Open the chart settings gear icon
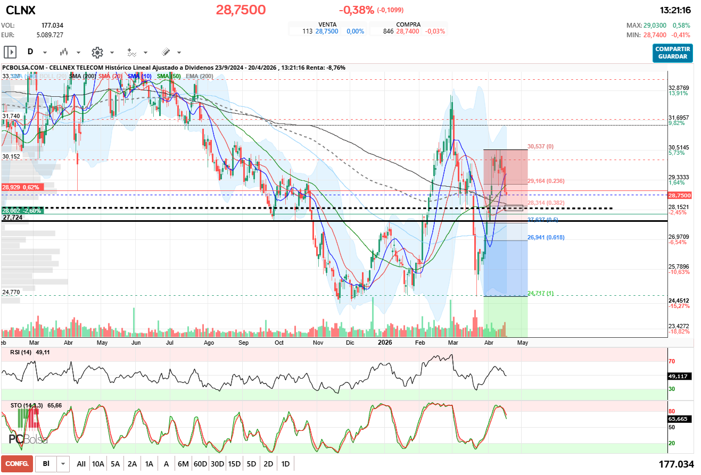701x475 pixels. click(96, 52)
